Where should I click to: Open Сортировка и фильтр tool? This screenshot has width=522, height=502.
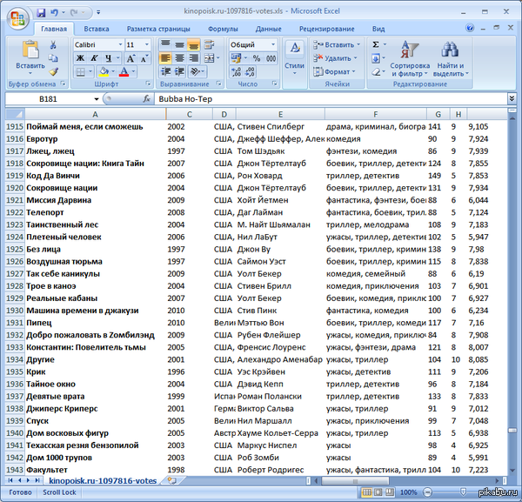[409, 56]
